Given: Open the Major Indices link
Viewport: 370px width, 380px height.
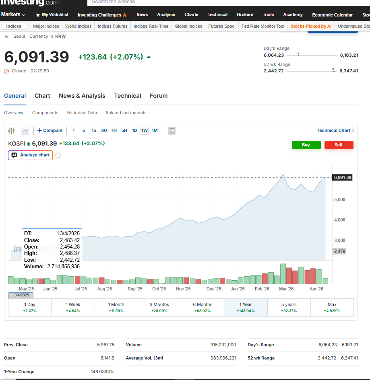Looking at the screenshot, I should [46, 26].
